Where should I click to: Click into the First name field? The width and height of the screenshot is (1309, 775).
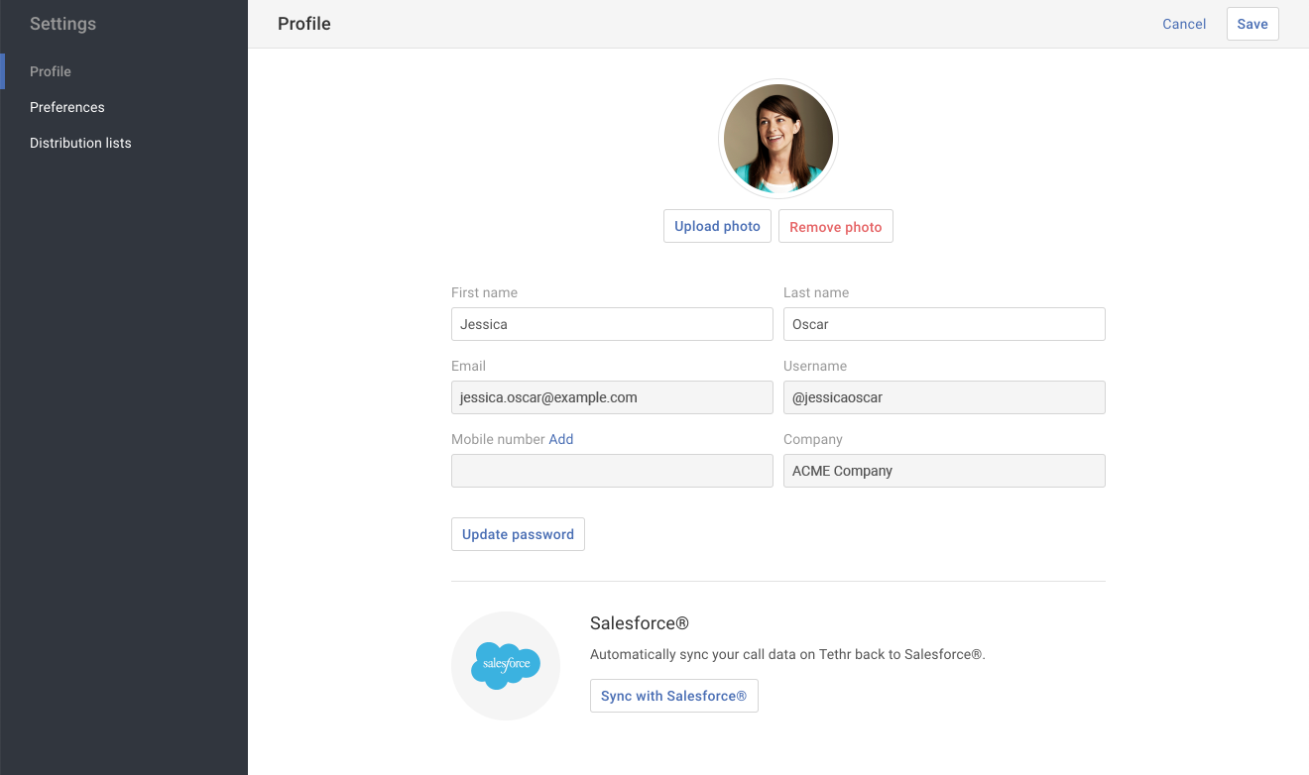pyautogui.click(x=612, y=324)
